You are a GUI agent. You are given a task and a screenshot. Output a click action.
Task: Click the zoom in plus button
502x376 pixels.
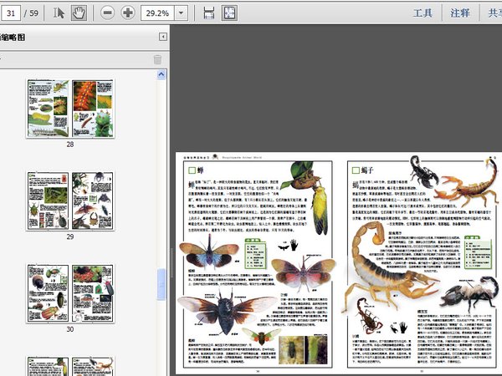pyautogui.click(x=128, y=13)
